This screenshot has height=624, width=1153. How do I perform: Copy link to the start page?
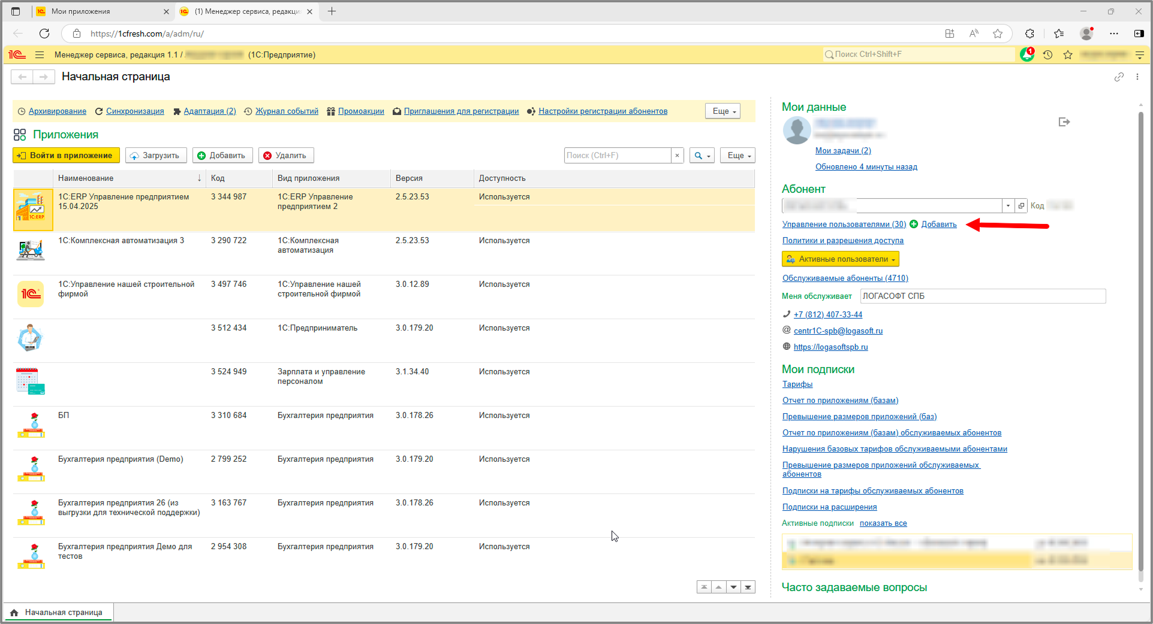[1119, 77]
